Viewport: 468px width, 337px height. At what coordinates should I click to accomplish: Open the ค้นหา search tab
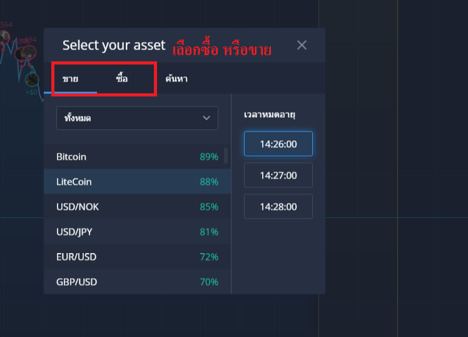pos(176,78)
